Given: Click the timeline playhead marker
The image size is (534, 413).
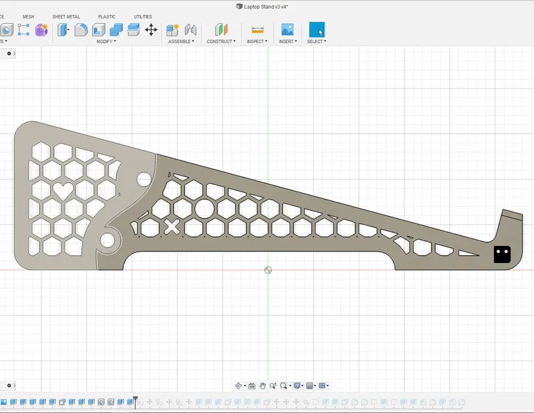Looking at the screenshot, I should coord(135,402).
